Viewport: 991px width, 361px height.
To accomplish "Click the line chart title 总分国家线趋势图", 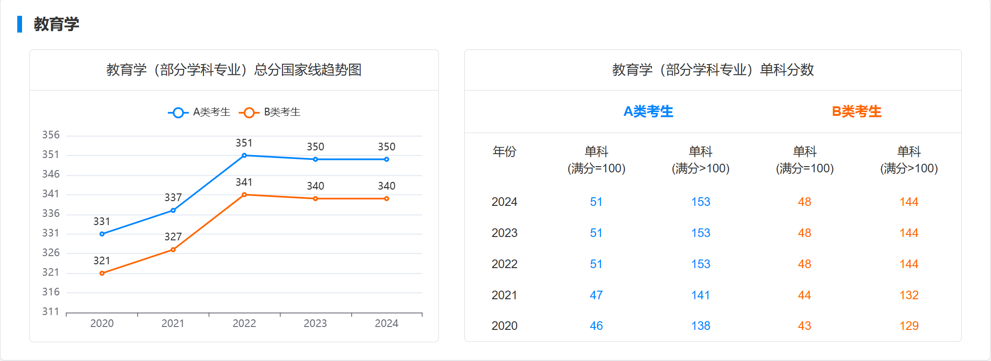I will [x=234, y=70].
